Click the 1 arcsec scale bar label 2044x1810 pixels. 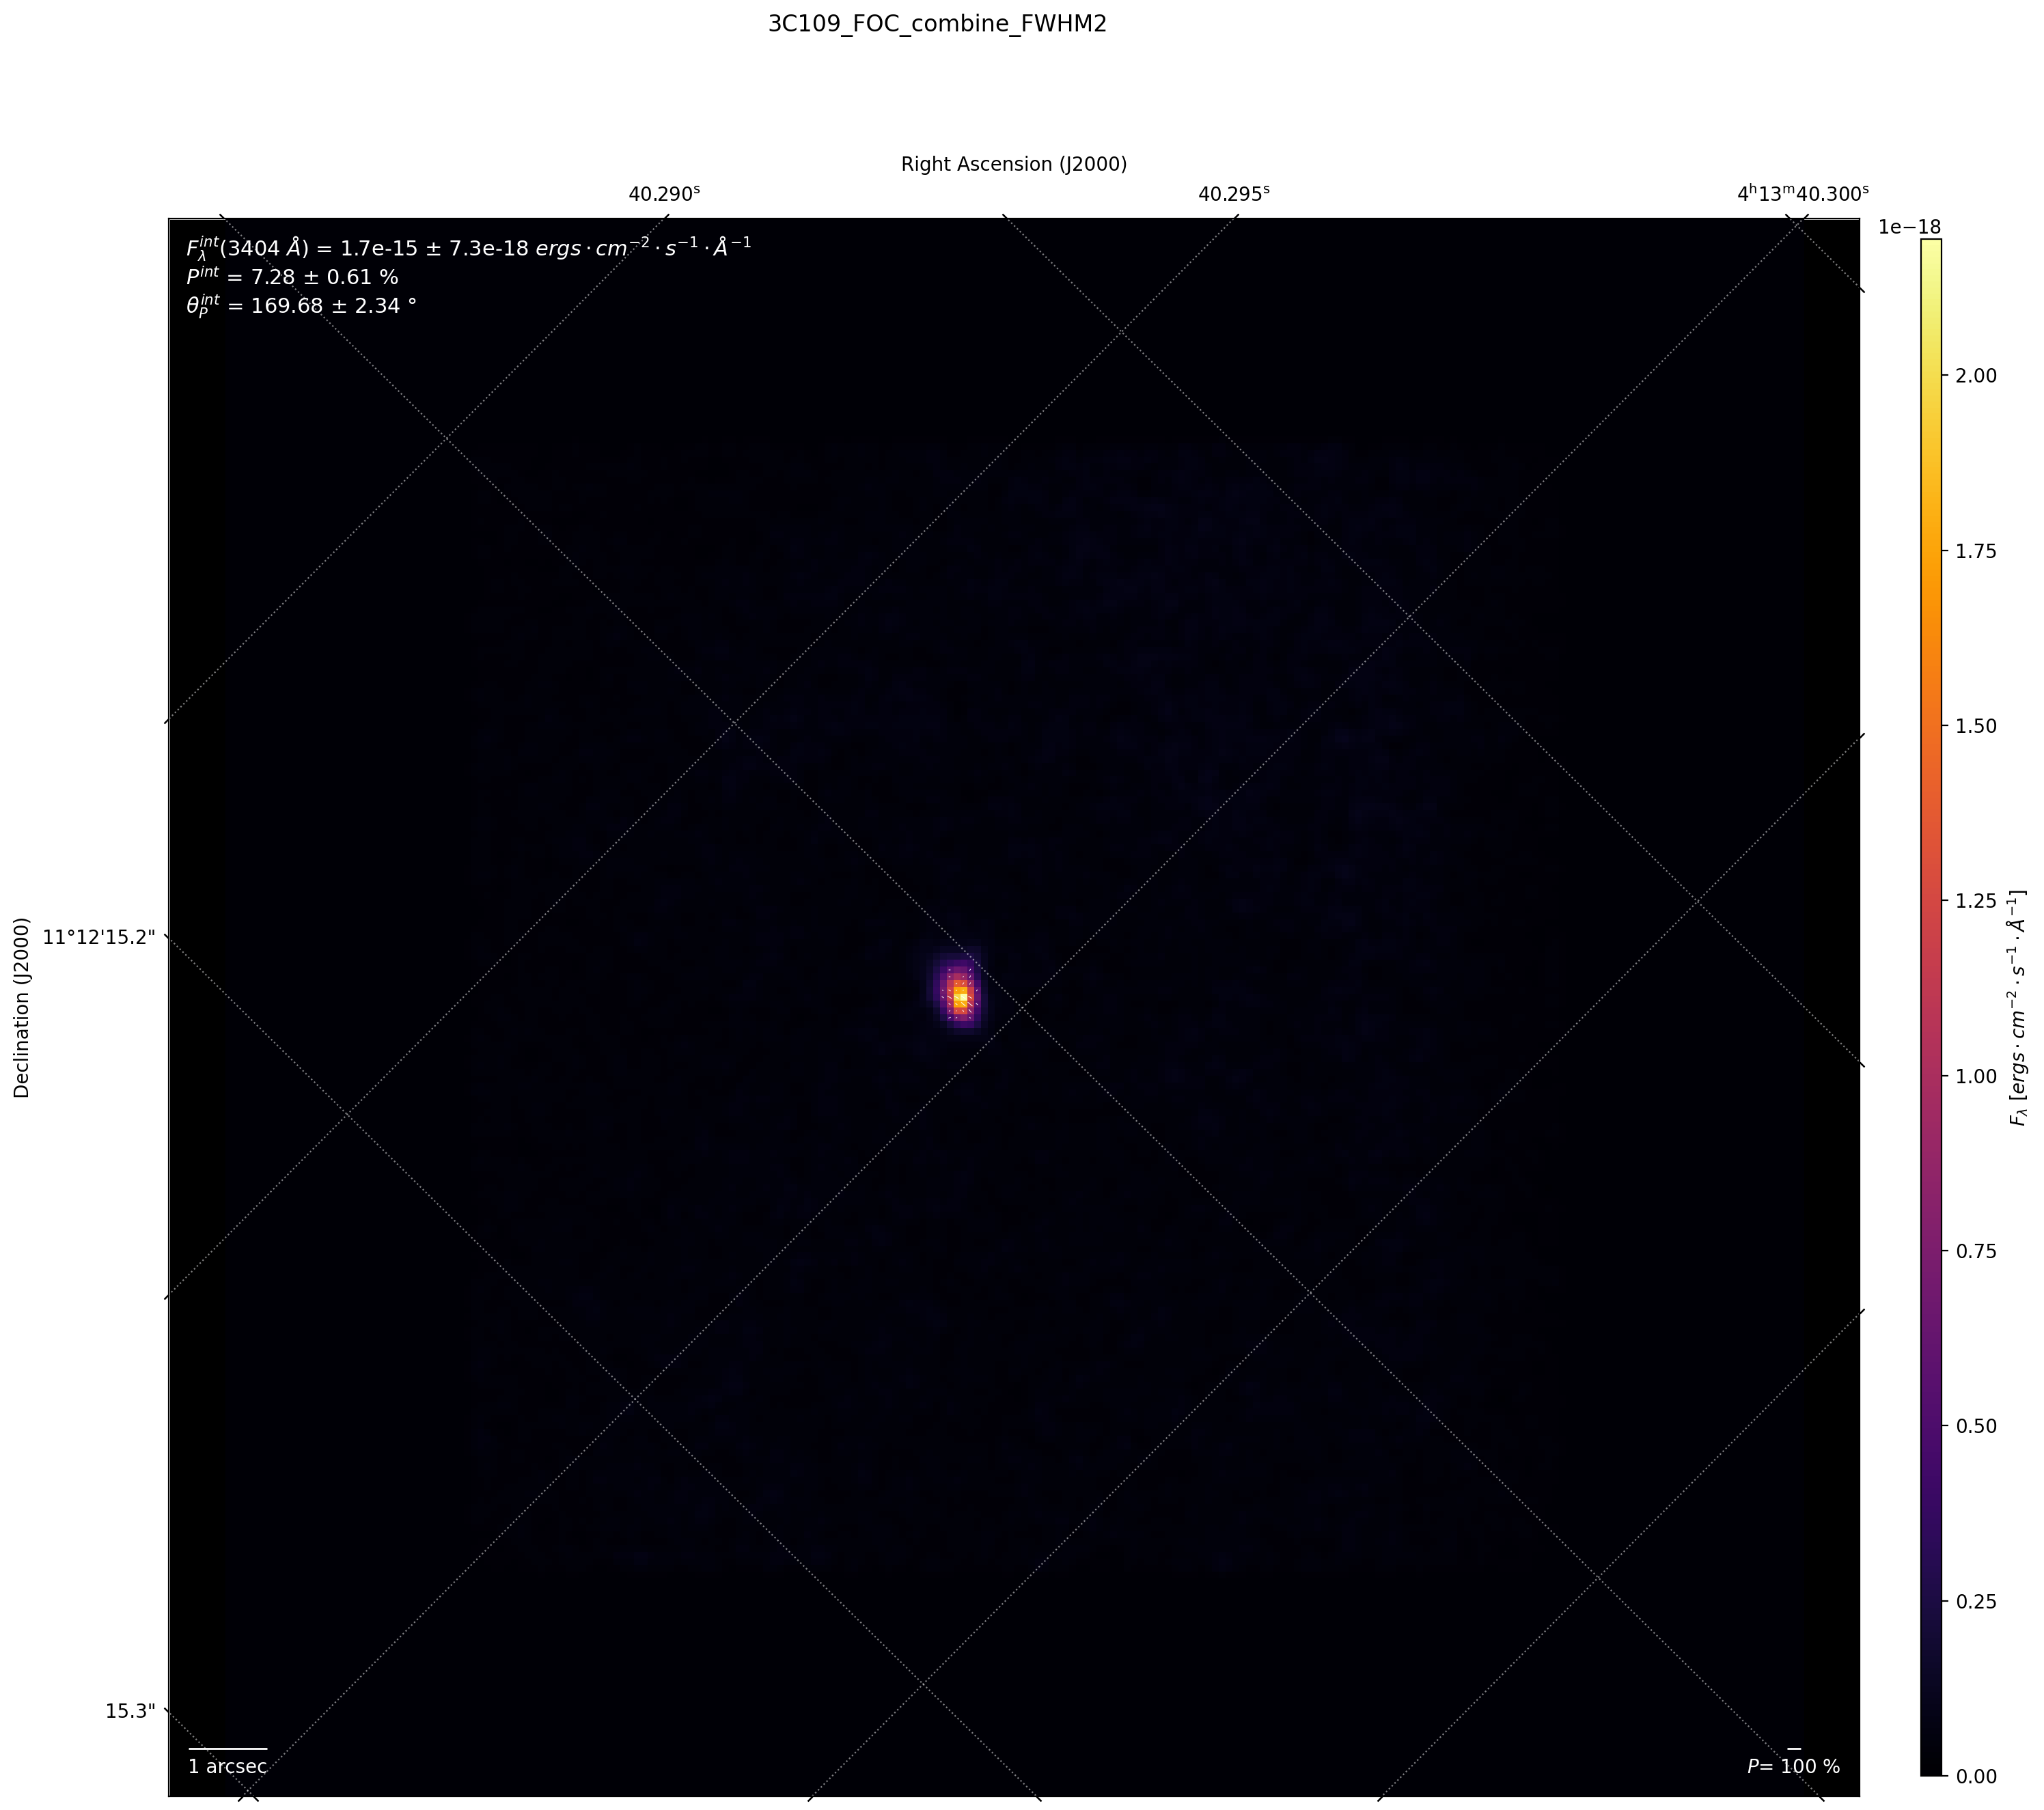coord(227,1766)
